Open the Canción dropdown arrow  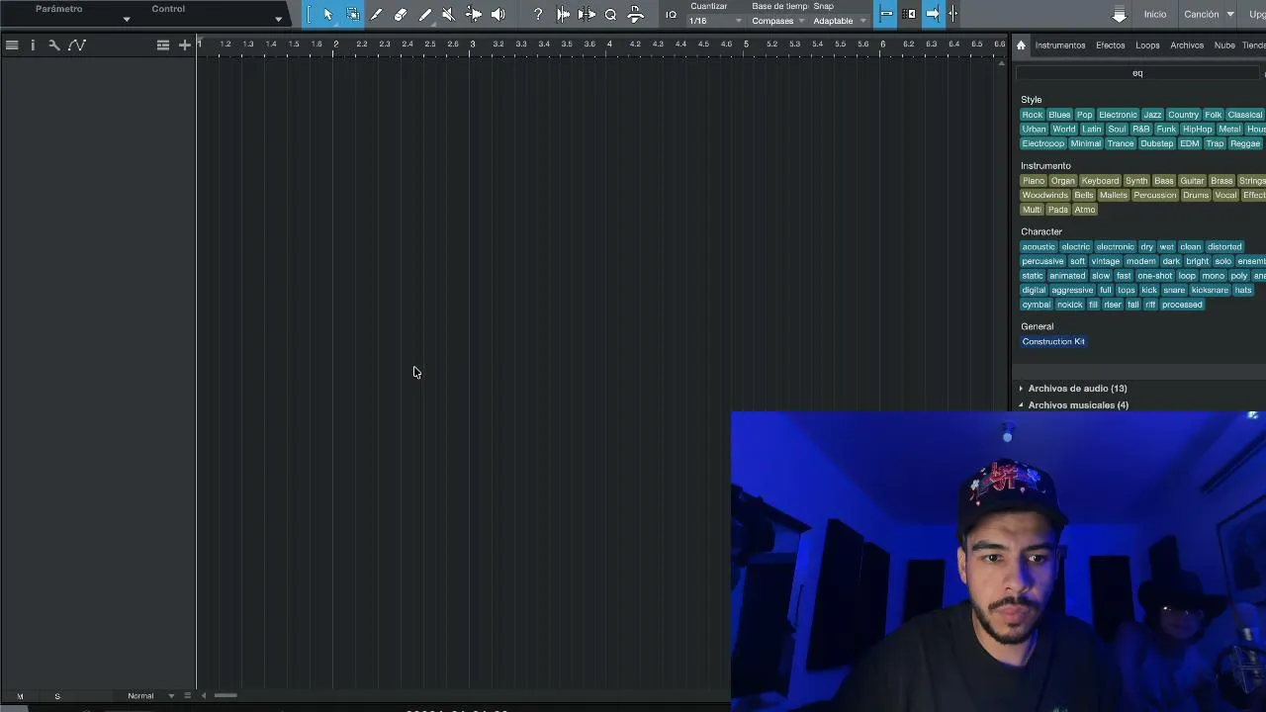coord(1230,15)
